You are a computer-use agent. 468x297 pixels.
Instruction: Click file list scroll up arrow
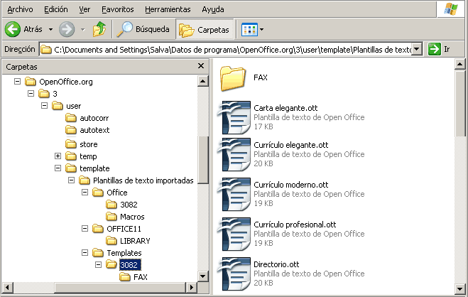pos(459,64)
